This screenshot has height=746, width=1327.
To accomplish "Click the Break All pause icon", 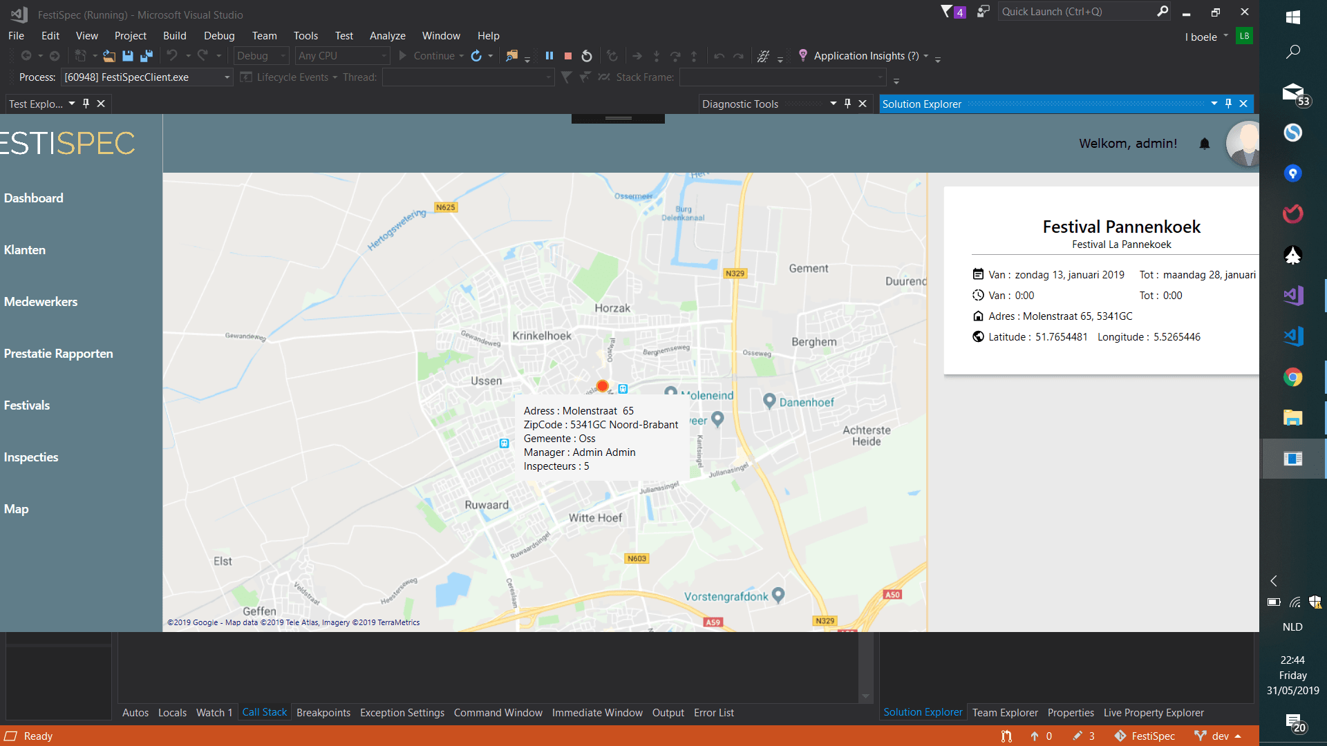I will click(x=549, y=56).
